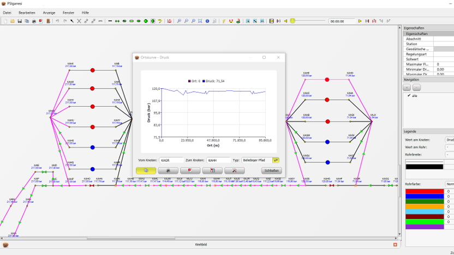Click the red and yellow arrows icon
The width and height of the screenshot is (454, 255).
click(231, 21)
